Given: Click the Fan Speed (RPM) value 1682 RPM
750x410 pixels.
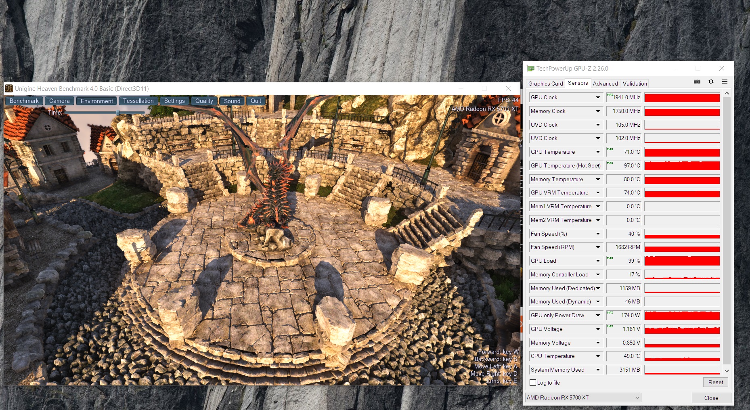Looking at the screenshot, I should [x=624, y=247].
